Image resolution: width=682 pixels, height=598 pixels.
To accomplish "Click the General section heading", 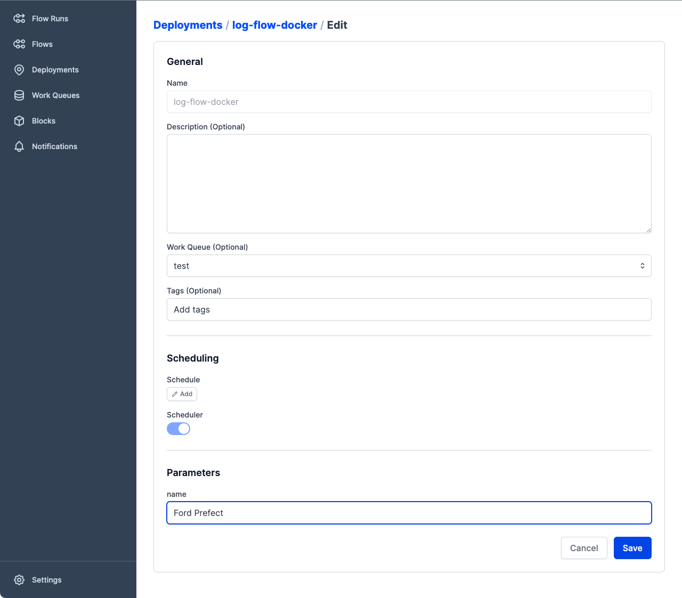I will point(185,62).
